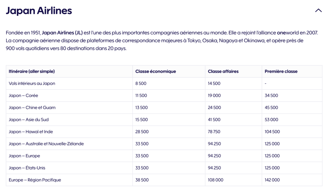
Task: Collapse the Japan Airlines section chevron
Action: pos(318,11)
